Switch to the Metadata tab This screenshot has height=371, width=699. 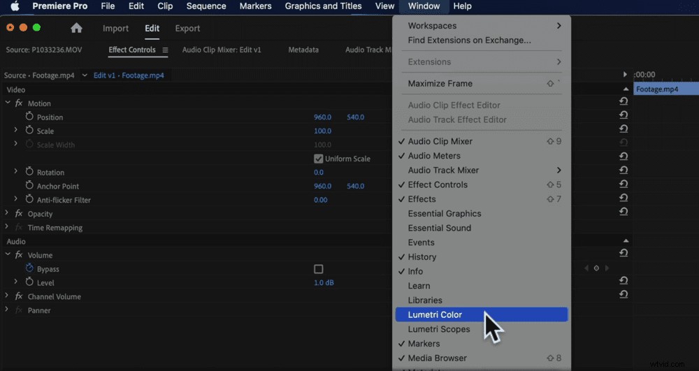[303, 50]
